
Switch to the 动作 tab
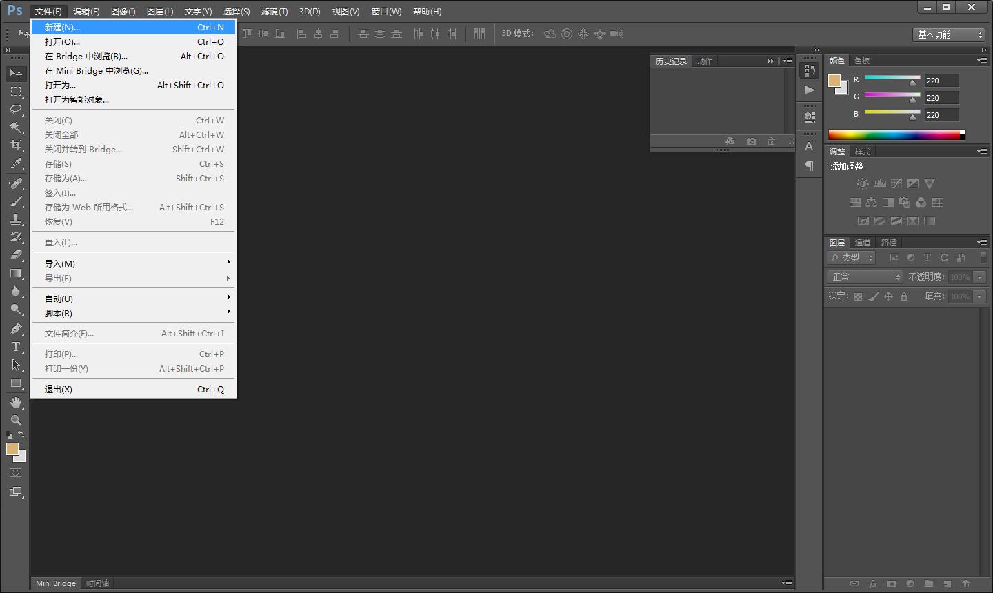705,61
